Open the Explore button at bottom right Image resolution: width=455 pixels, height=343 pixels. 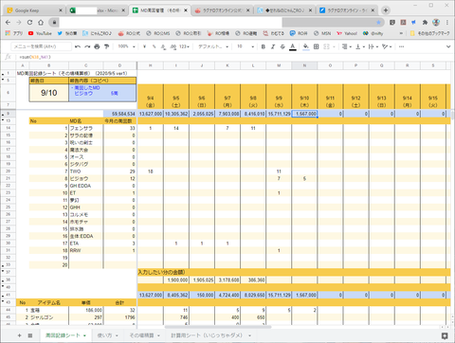pyautogui.click(x=445, y=335)
